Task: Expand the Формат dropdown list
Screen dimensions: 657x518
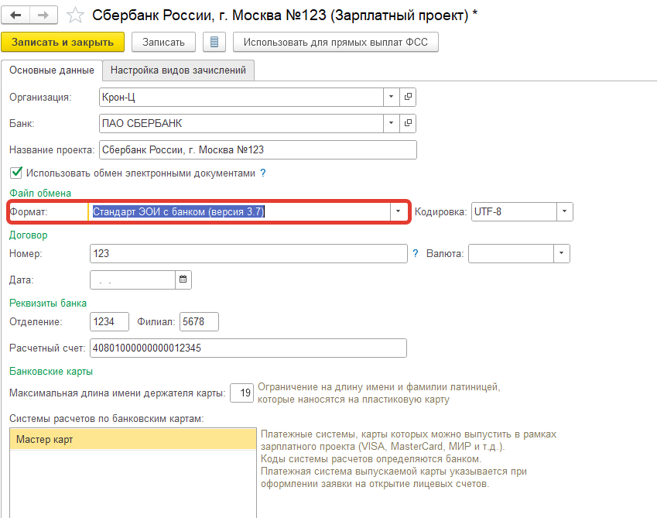Action: (399, 211)
